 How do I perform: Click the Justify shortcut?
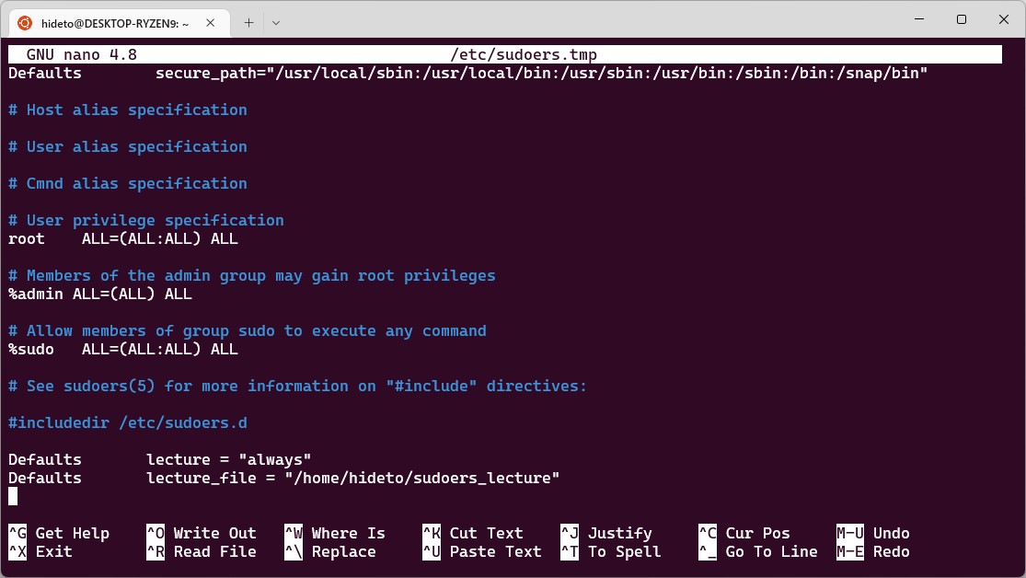click(611, 533)
